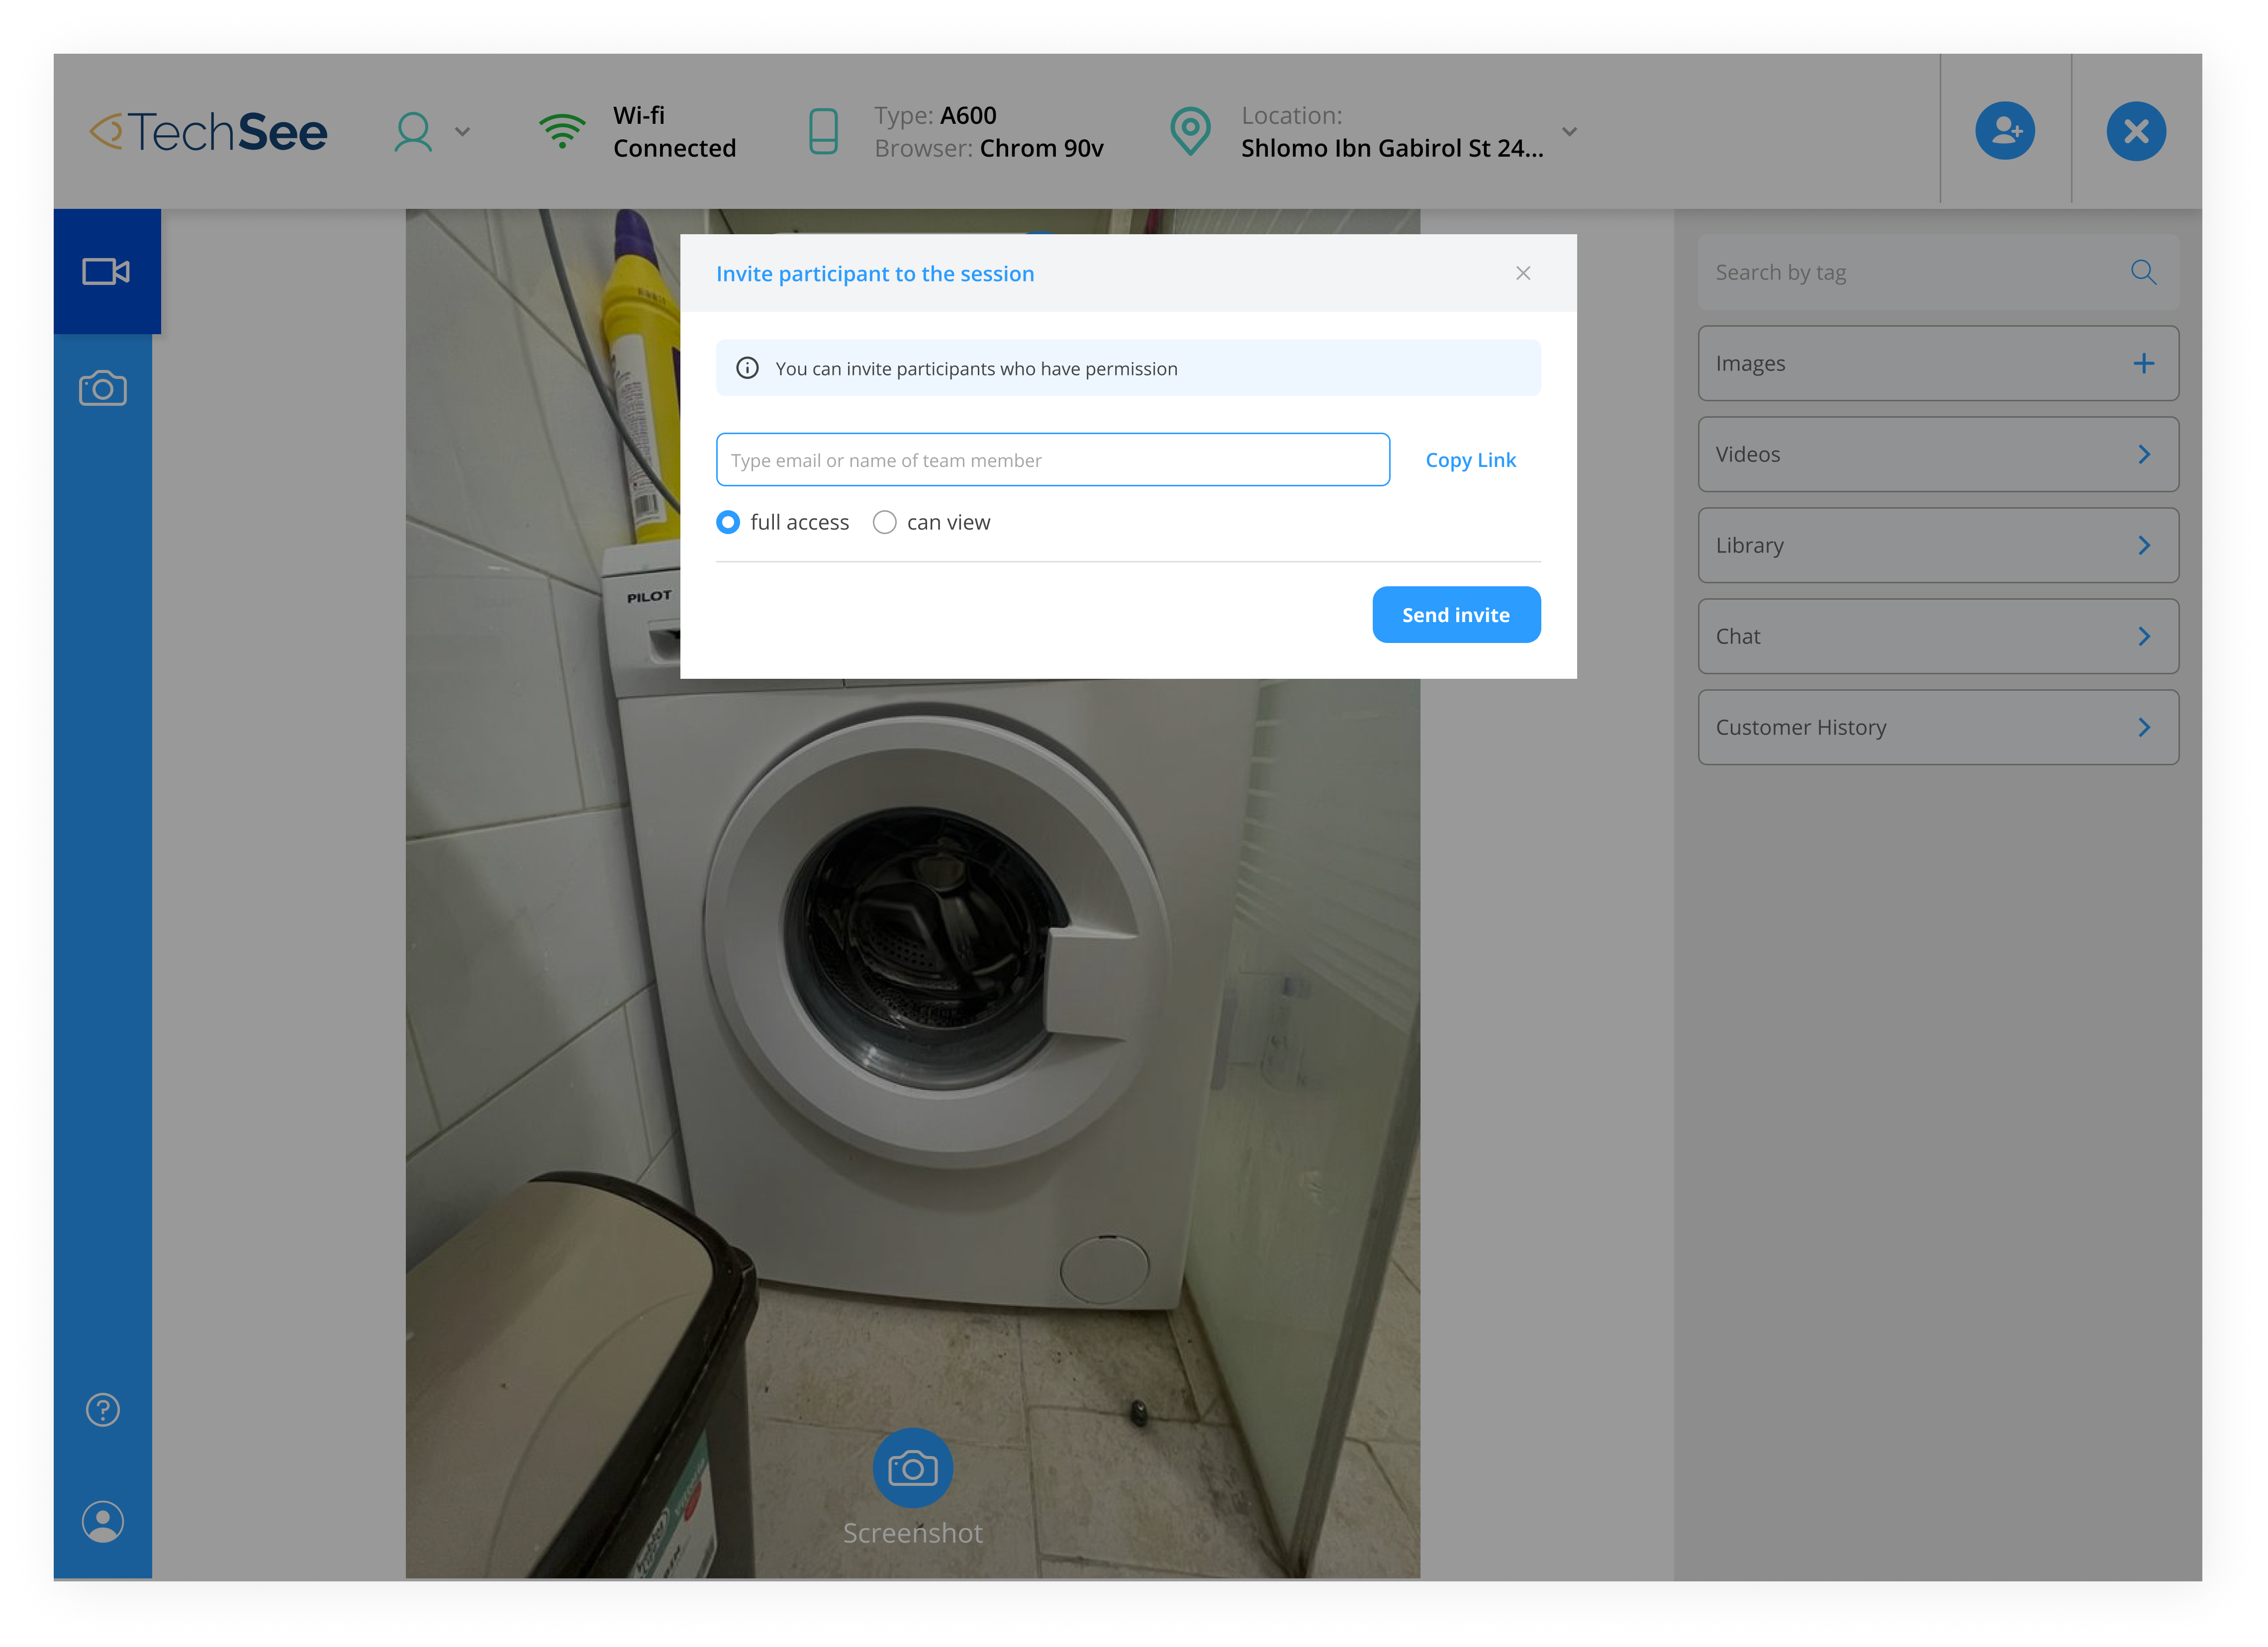The width and height of the screenshot is (2268, 1647).
Task: Expand the Customer History chevron
Action: (x=2144, y=728)
